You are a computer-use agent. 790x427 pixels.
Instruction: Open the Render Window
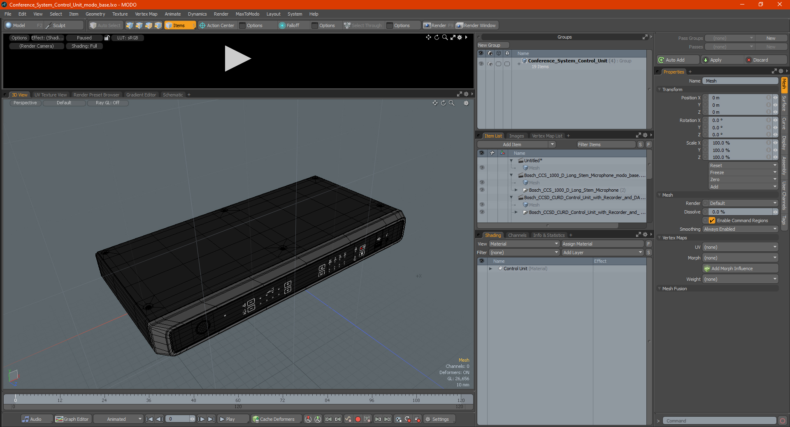coord(476,25)
